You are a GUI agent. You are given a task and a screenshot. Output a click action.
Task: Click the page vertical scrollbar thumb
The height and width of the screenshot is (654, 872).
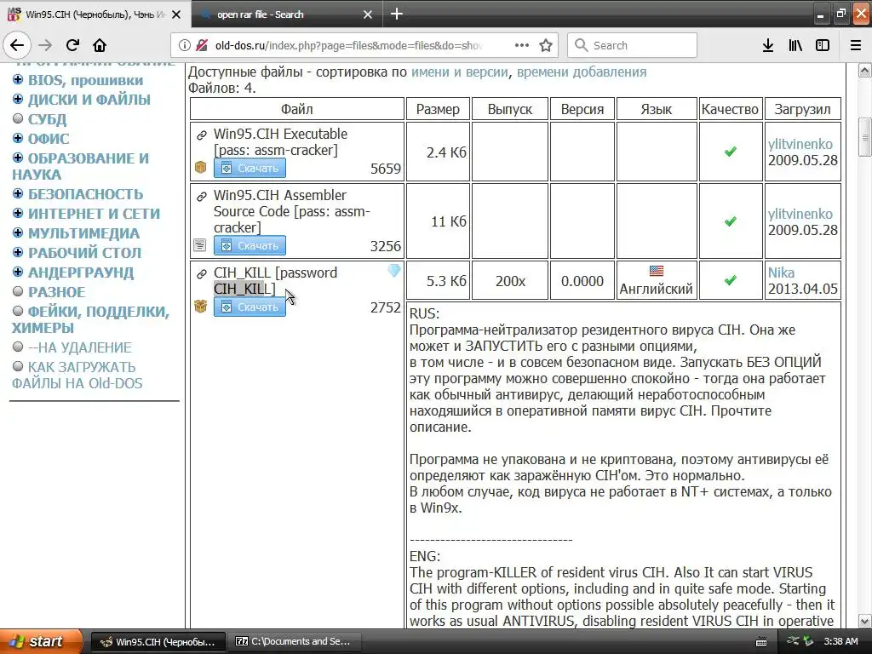(864, 137)
